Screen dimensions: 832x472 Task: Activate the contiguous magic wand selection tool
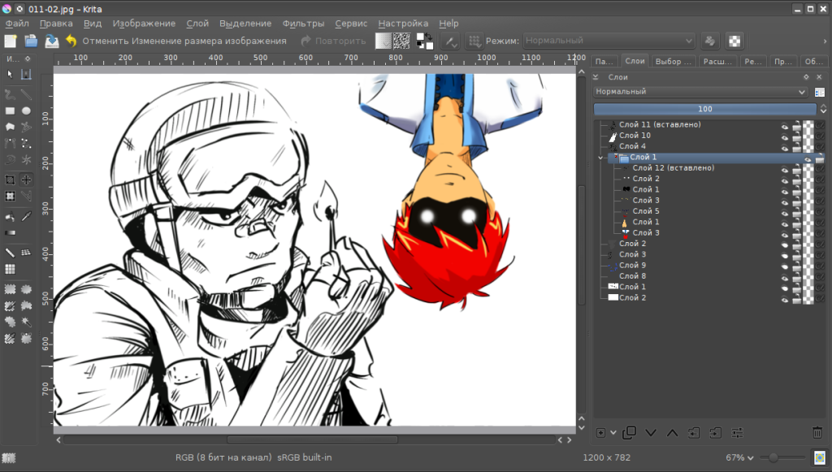(x=26, y=322)
